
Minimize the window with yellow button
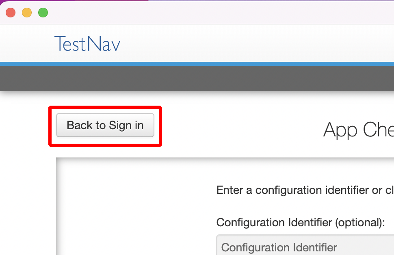(27, 13)
